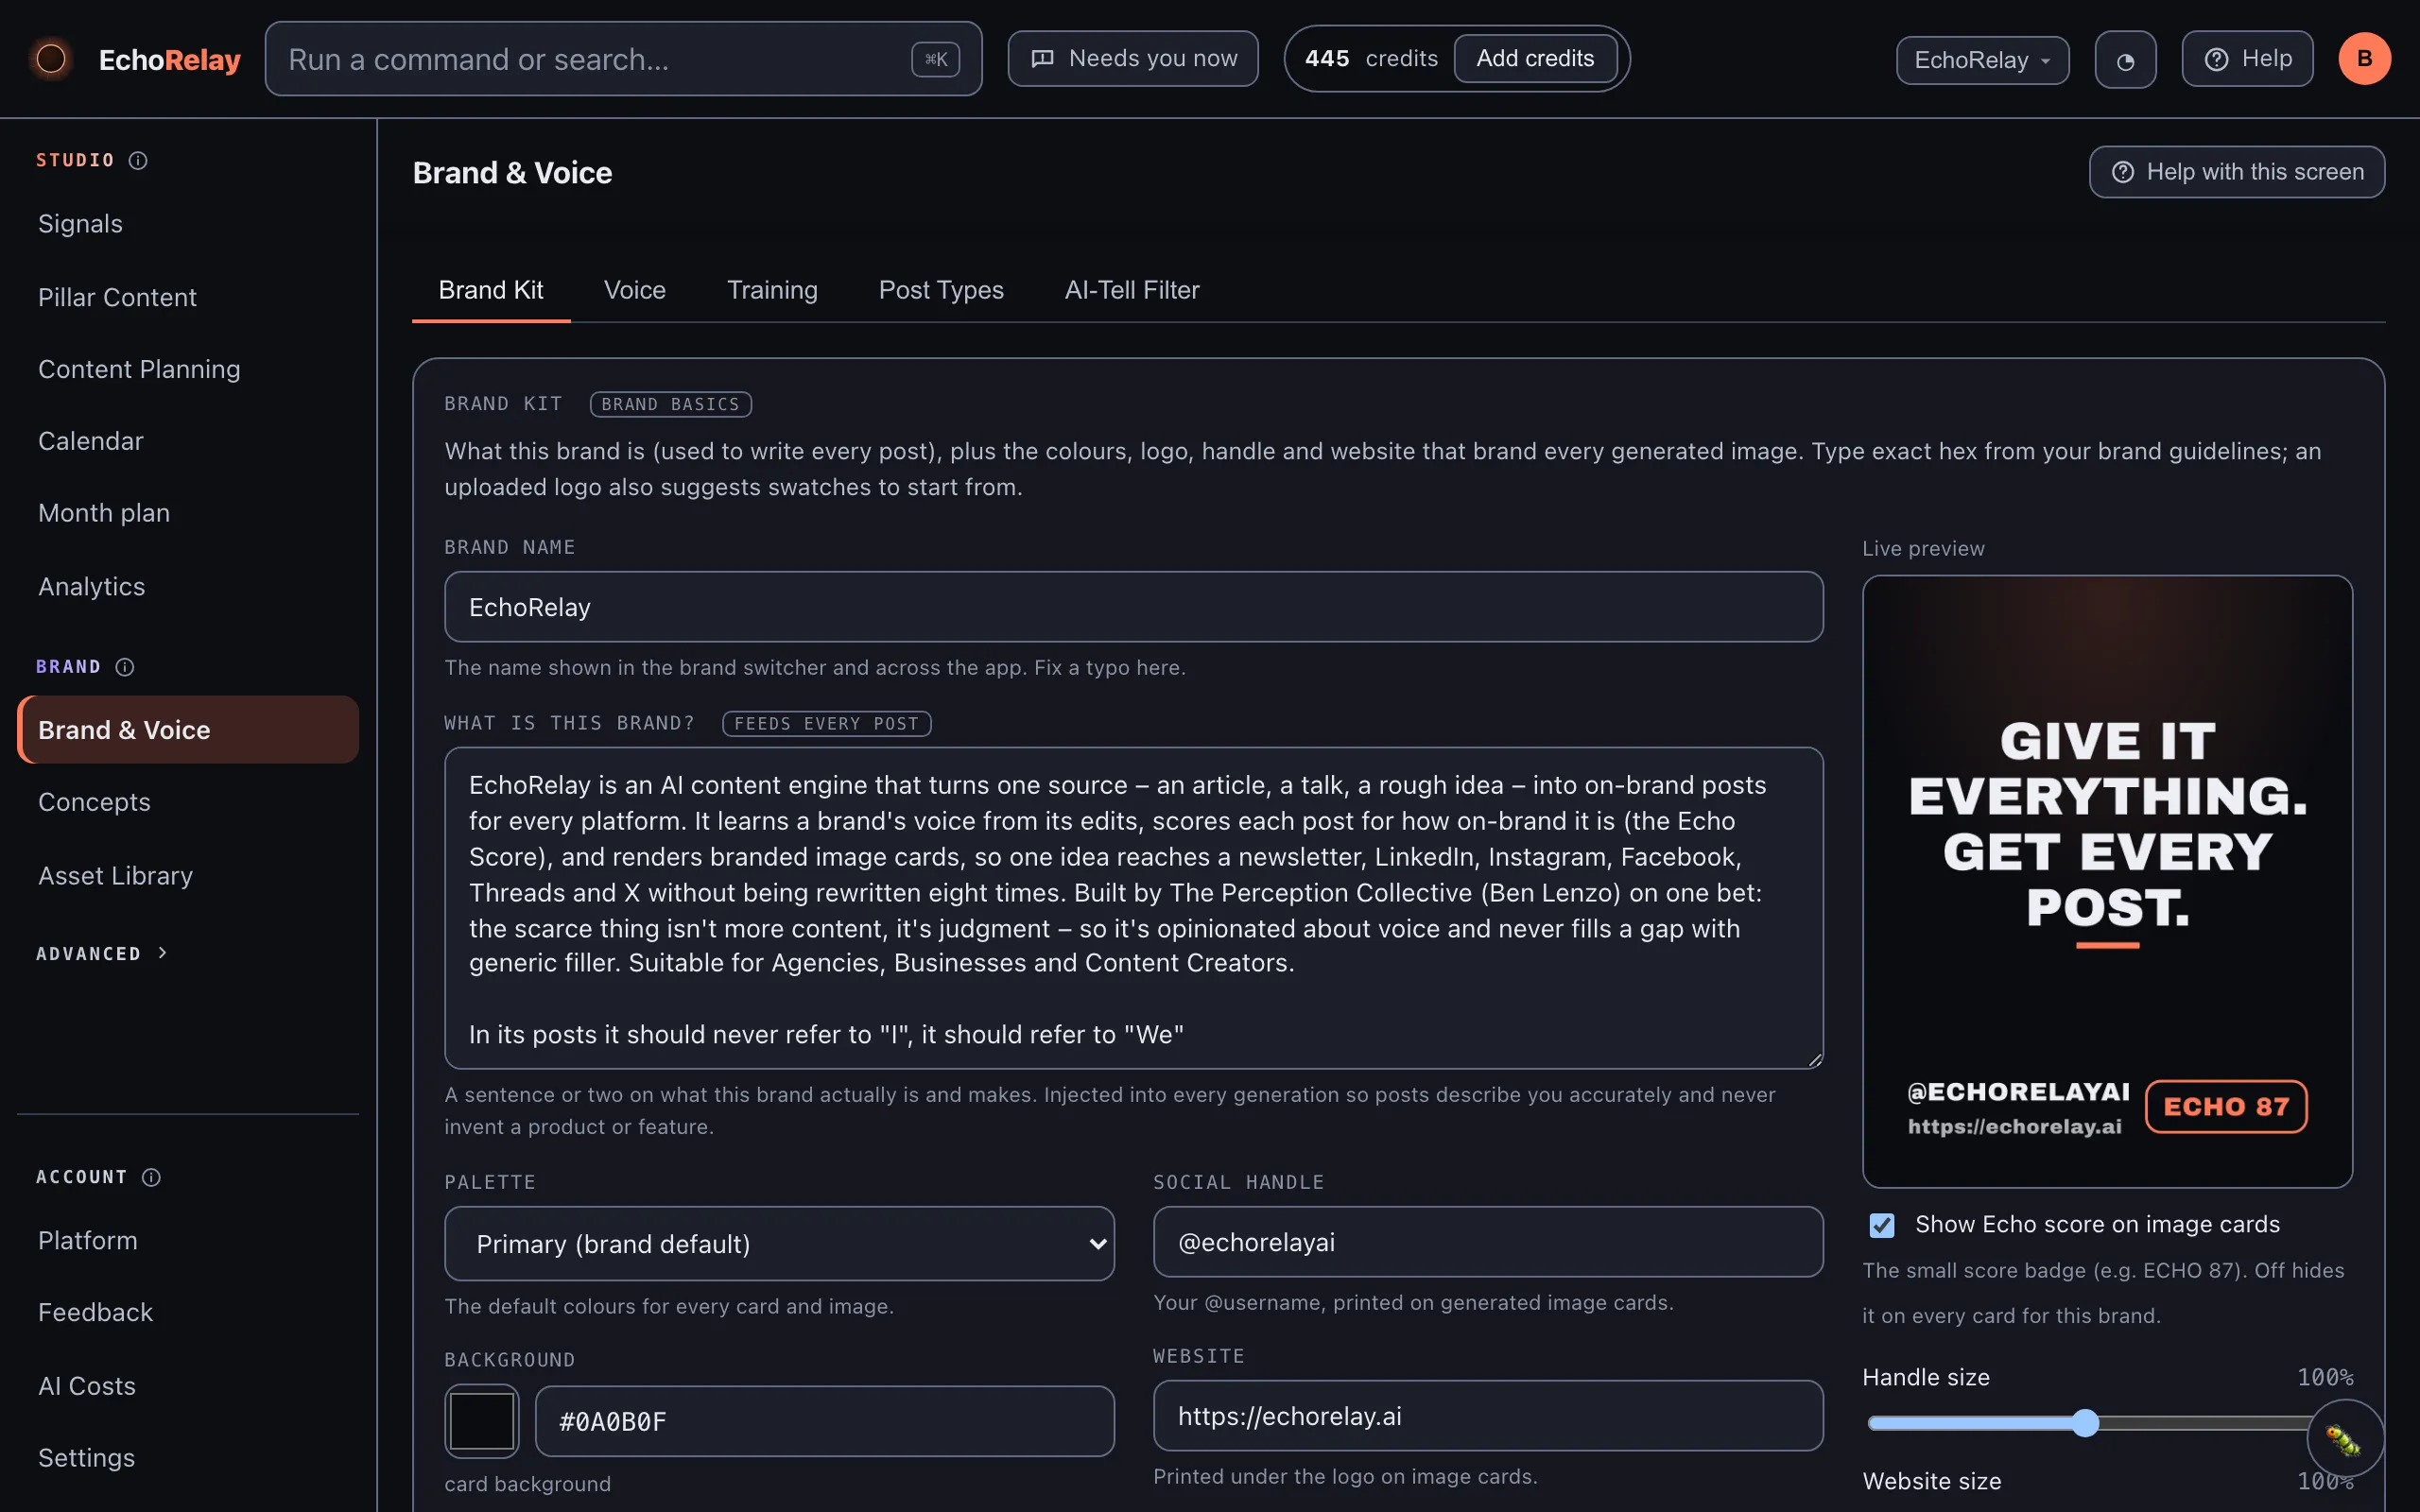Click the Brand Basics badge
This screenshot has height=1512, width=2420.
670,404
